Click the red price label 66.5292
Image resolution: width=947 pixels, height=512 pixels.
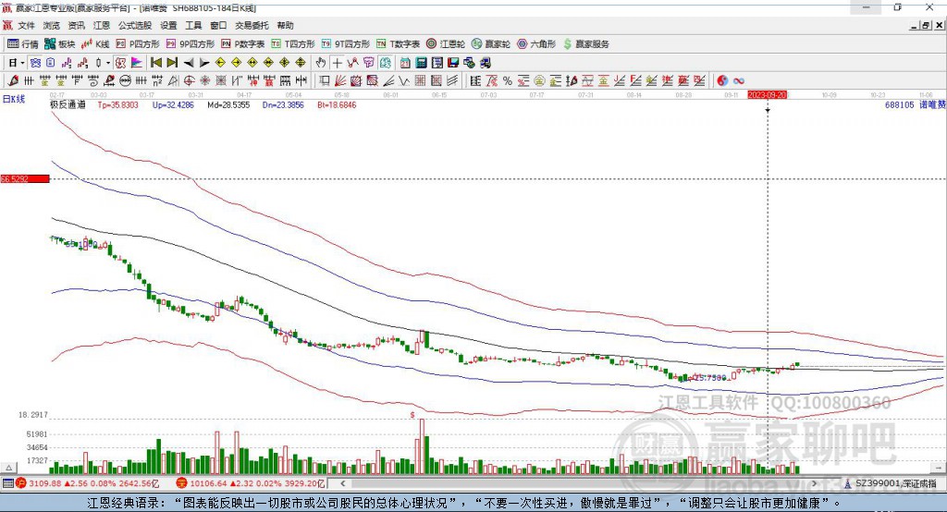point(25,178)
